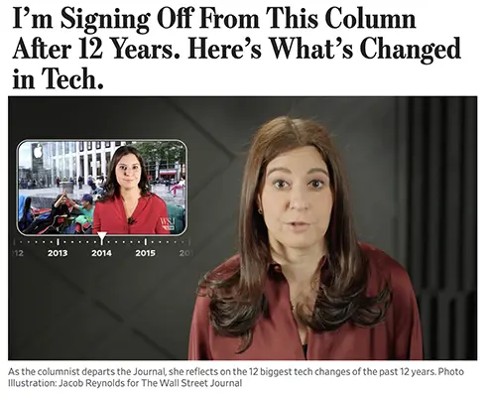Click the WSJ watermark logo in inset video
This screenshot has height=397, width=488.
click(x=168, y=223)
